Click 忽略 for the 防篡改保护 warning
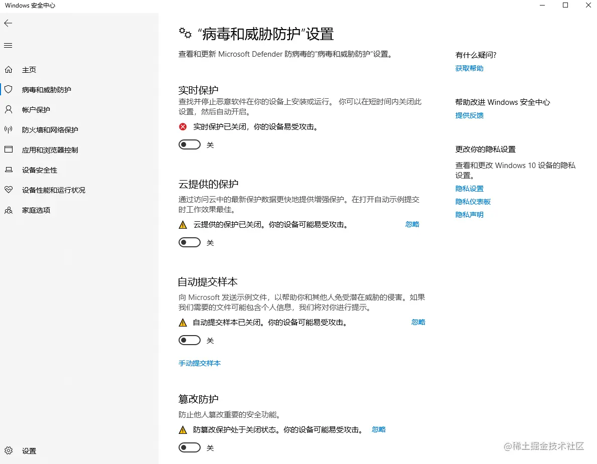The height and width of the screenshot is (464, 597). 378,430
